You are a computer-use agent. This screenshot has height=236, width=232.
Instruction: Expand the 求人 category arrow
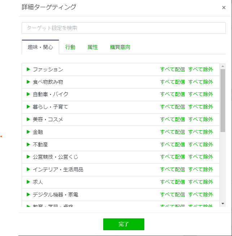coord(28,182)
